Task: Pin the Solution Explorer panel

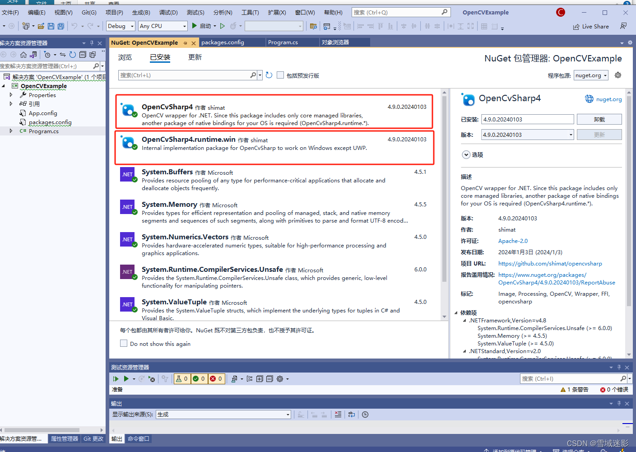Action: (92, 43)
